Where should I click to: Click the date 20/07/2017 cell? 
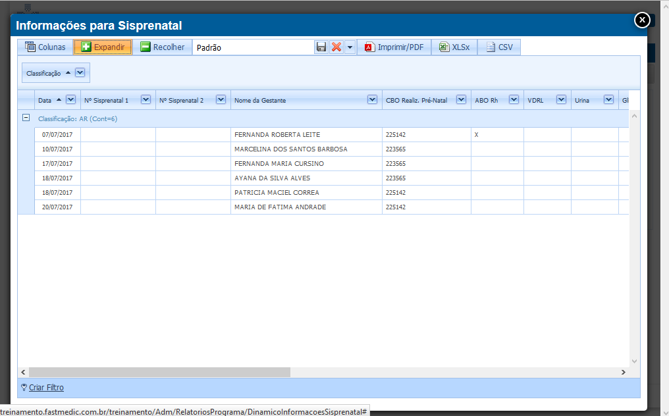click(x=57, y=207)
